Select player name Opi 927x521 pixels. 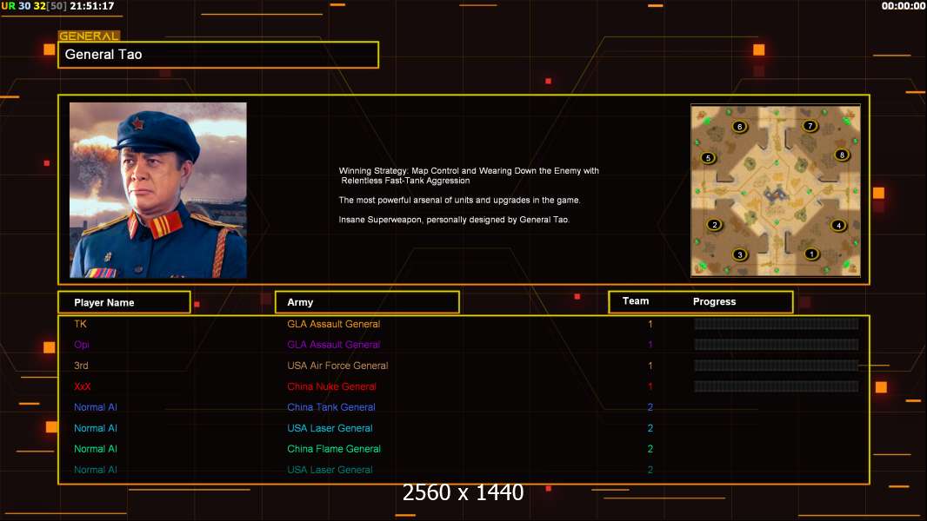pos(82,345)
